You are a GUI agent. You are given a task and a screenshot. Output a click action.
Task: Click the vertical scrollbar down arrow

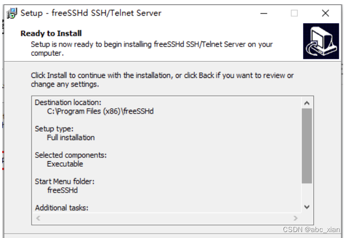click(307, 207)
